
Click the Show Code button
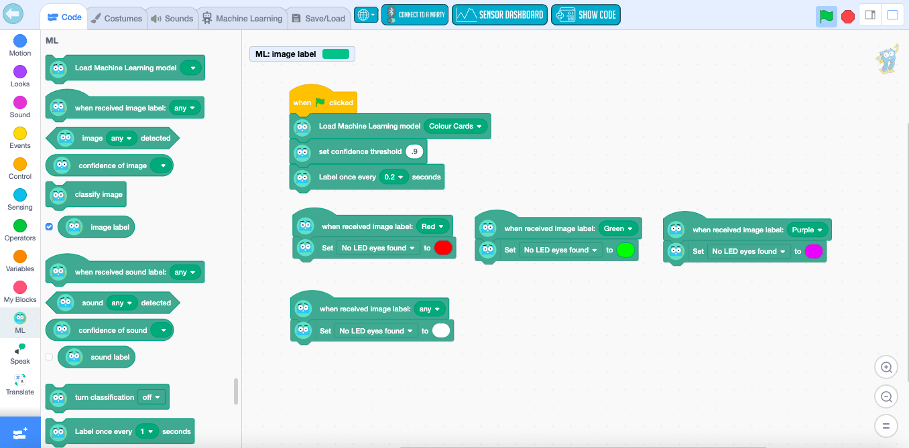(x=586, y=15)
